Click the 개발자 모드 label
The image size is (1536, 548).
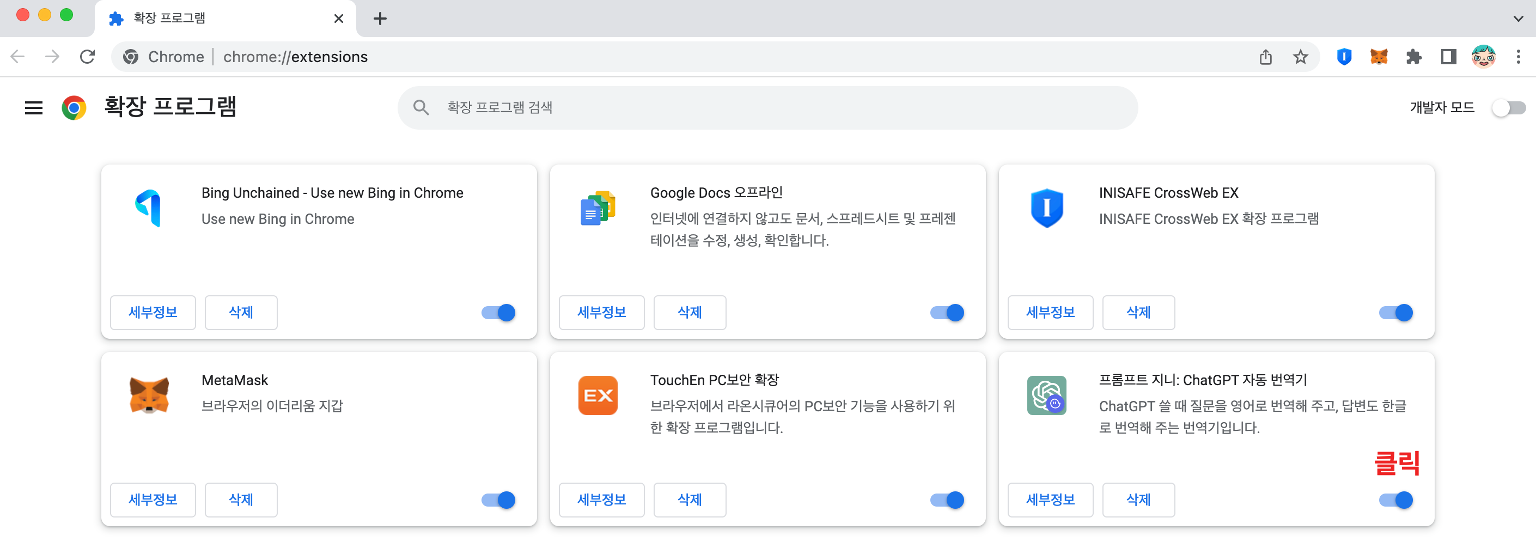(x=1442, y=108)
